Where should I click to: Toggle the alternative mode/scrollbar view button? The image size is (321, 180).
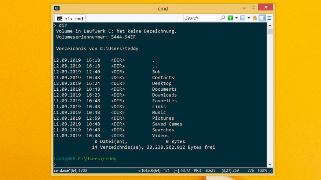point(262,18)
